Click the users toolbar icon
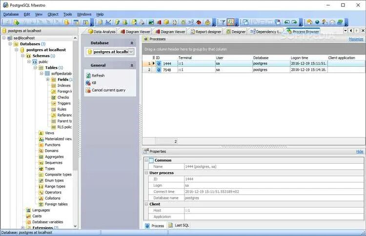 [x=325, y=22]
